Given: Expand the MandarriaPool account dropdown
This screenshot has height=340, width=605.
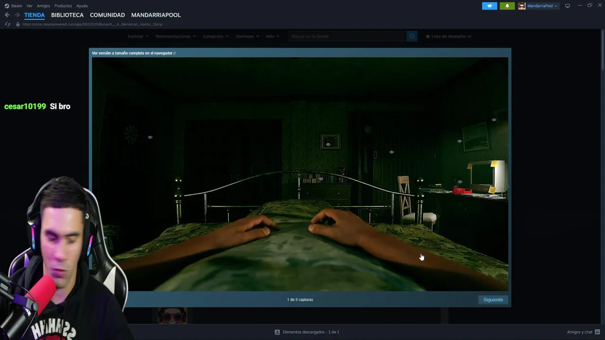Looking at the screenshot, I should (x=542, y=6).
